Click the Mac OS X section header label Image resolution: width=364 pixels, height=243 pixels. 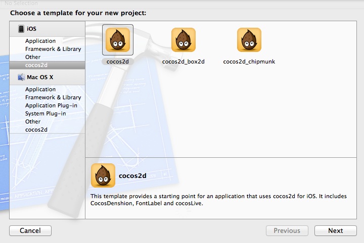pyautogui.click(x=40, y=77)
